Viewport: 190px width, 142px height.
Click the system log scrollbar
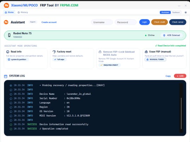coord(181,113)
